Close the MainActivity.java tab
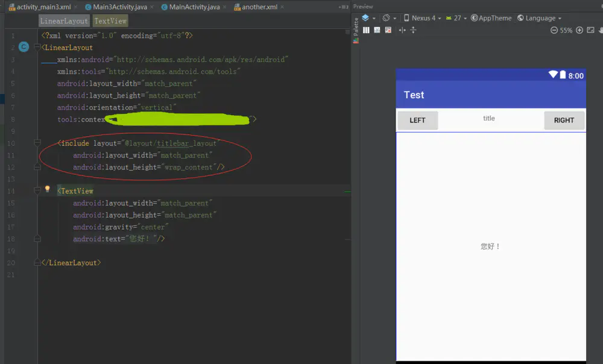This screenshot has height=364, width=603. click(224, 7)
